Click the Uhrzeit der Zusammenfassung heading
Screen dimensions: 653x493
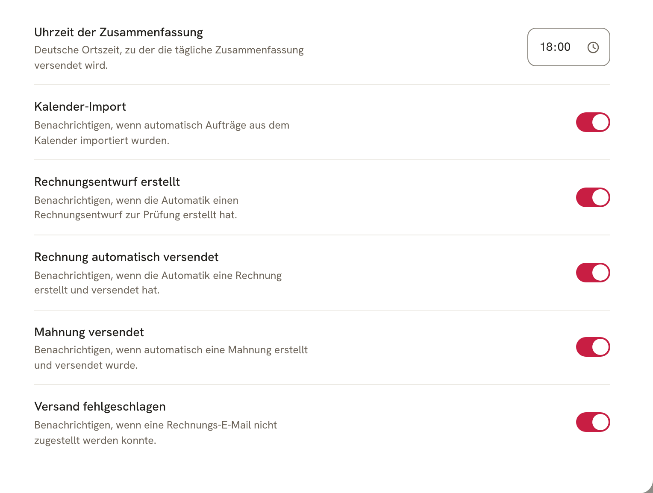118,32
